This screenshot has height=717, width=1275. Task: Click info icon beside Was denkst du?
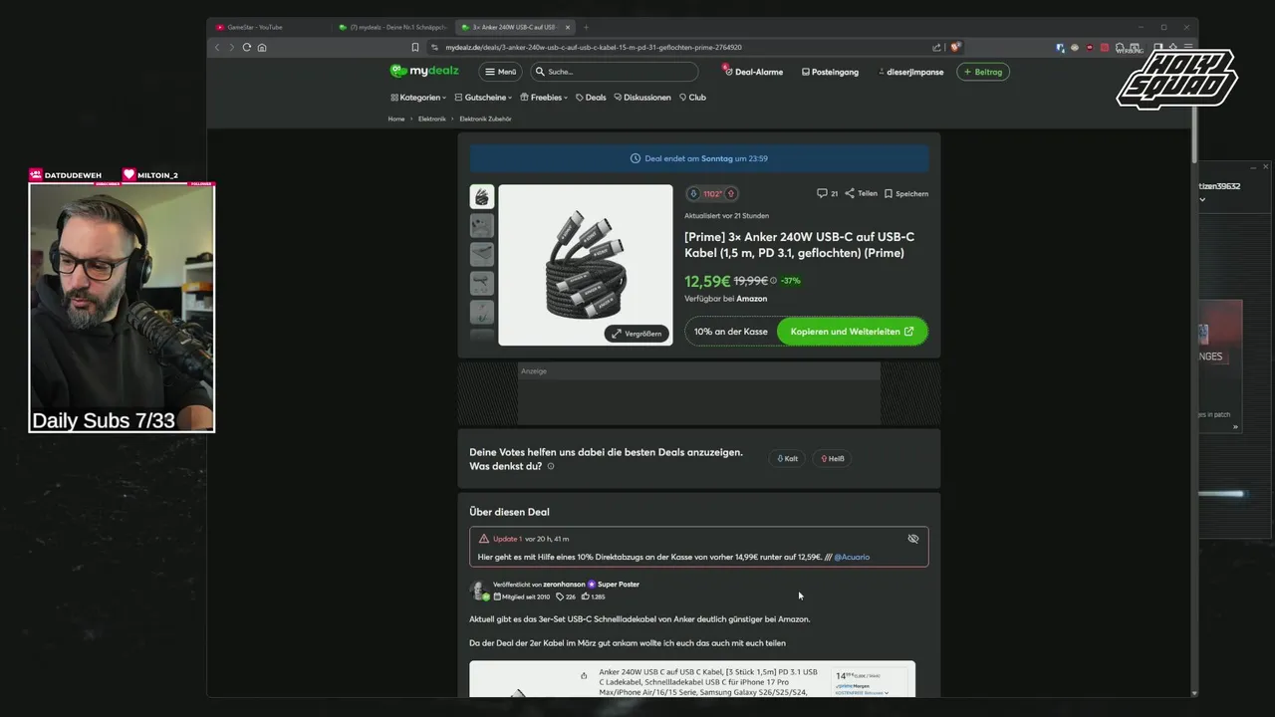pos(551,466)
